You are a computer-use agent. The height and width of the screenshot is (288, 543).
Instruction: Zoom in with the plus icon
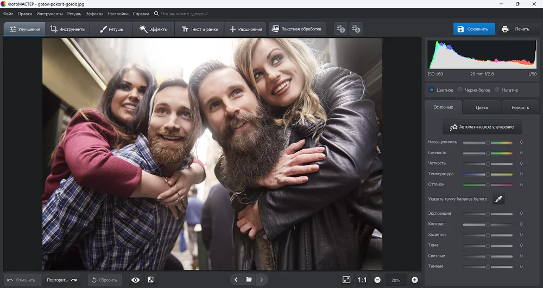click(x=415, y=280)
